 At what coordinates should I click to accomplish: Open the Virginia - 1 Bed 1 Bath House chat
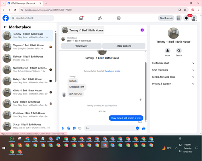tap(27, 47)
